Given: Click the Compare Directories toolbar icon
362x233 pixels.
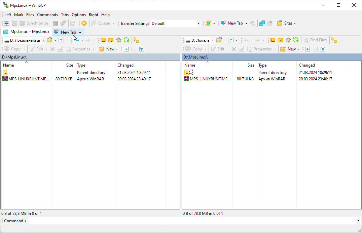Looking at the screenshot, I should (x=6, y=23).
